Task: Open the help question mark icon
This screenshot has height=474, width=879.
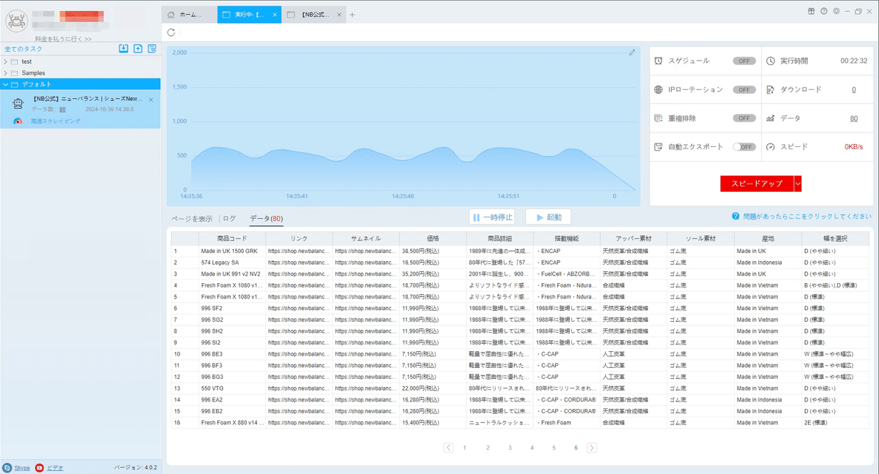Action: point(824,11)
